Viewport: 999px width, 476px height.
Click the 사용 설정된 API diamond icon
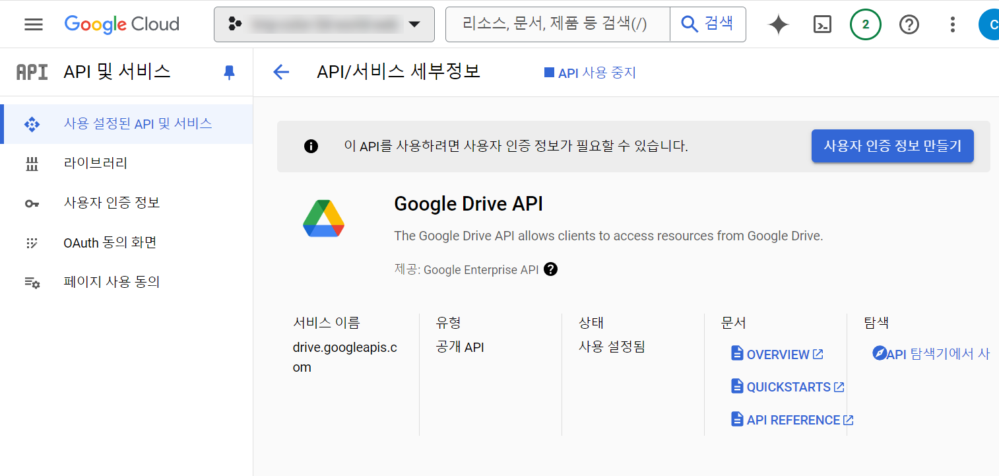(x=32, y=124)
